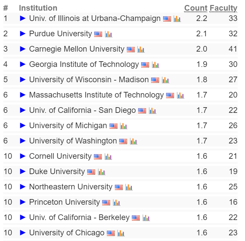Click the US flag next to Cornell University
245x241 pixels.
coord(98,156)
